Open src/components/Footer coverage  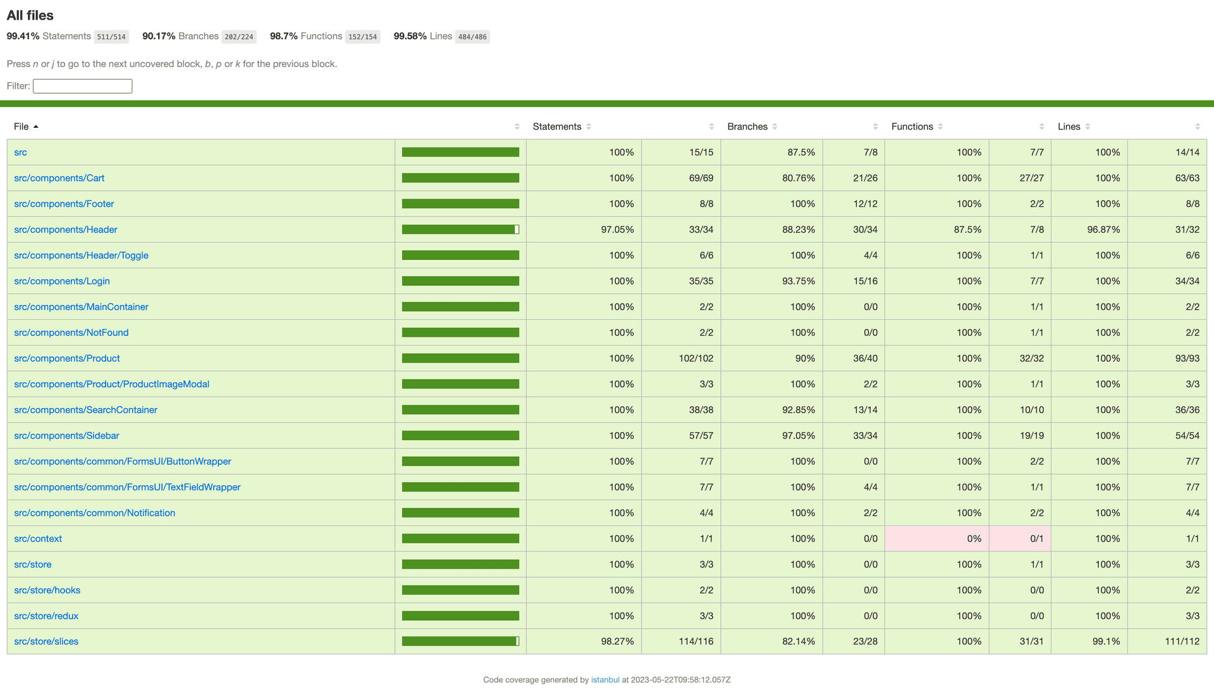pyautogui.click(x=64, y=204)
